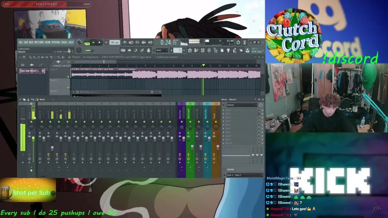Viewport: 388px width, 218px height.
Task: Open the Playlist view icon
Action: pos(190,50)
